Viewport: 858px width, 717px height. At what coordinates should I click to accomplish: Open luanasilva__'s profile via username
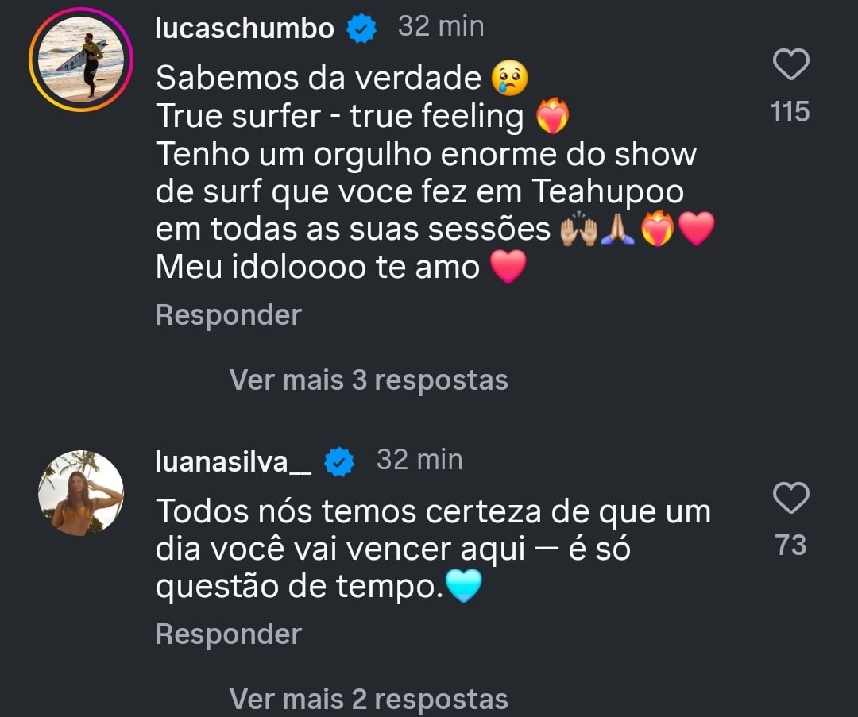point(230,459)
